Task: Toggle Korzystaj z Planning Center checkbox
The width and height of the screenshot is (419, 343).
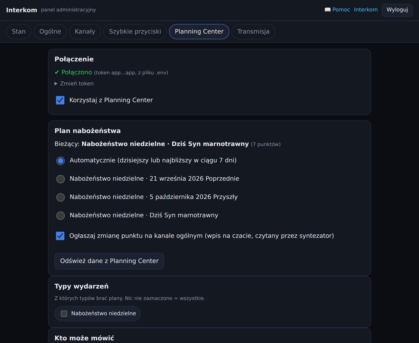Action: click(x=60, y=100)
